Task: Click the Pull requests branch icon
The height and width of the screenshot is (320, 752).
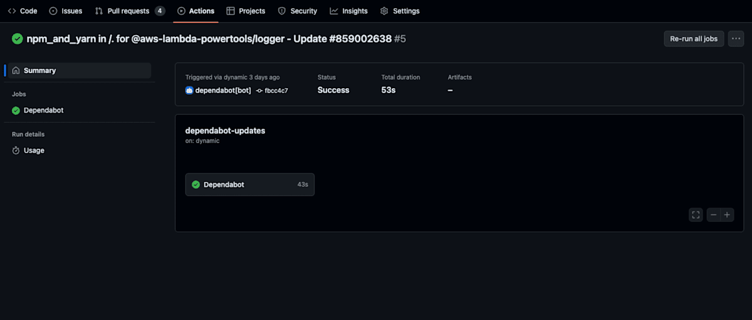Action: (99, 11)
